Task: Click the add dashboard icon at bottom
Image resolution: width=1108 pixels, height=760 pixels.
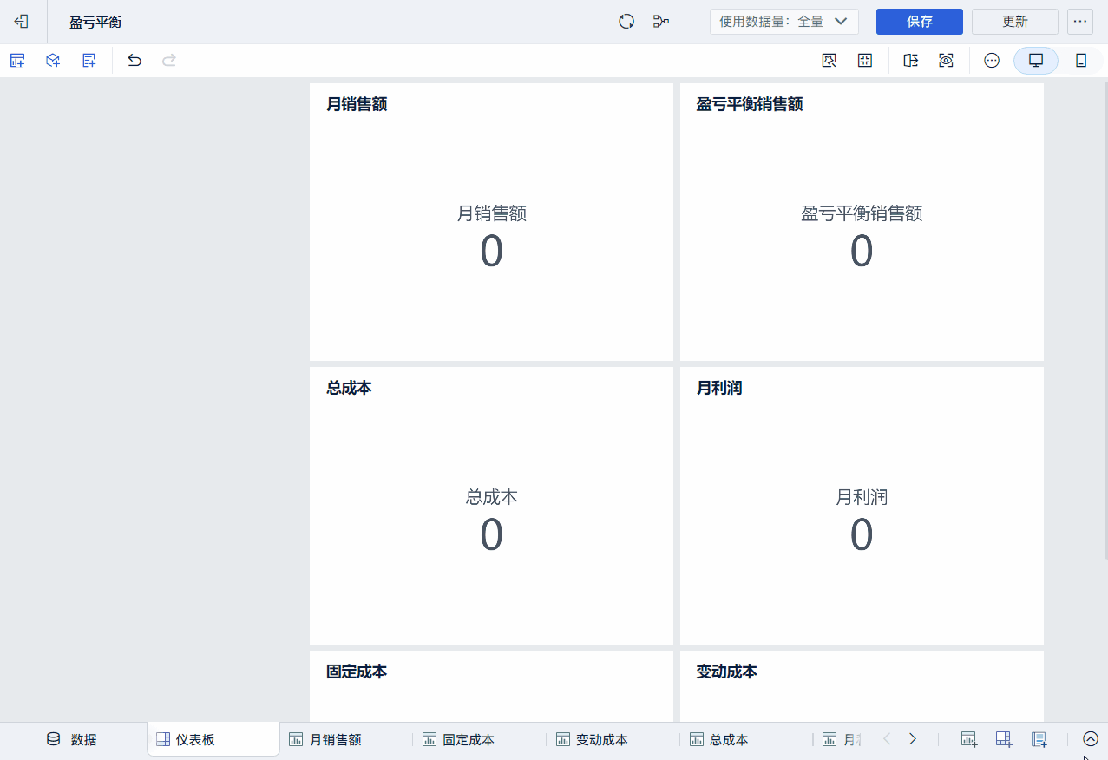Action: (1004, 739)
